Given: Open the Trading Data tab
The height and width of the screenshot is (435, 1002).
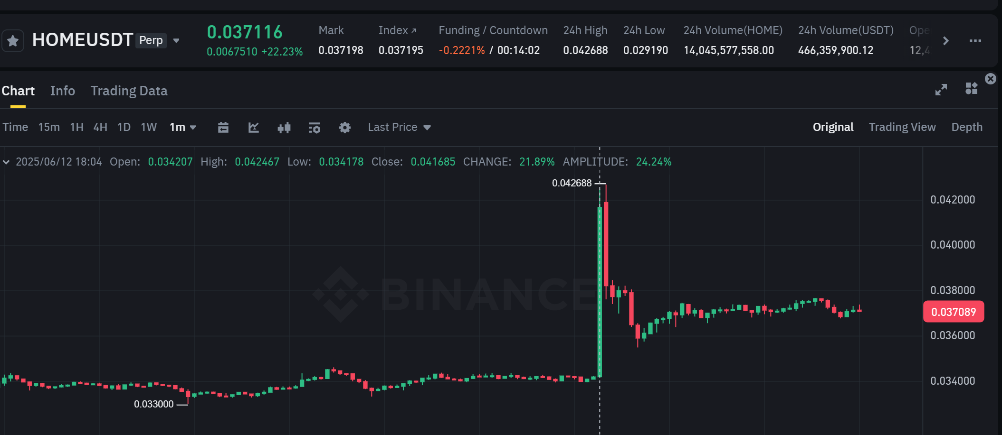Looking at the screenshot, I should coord(129,91).
